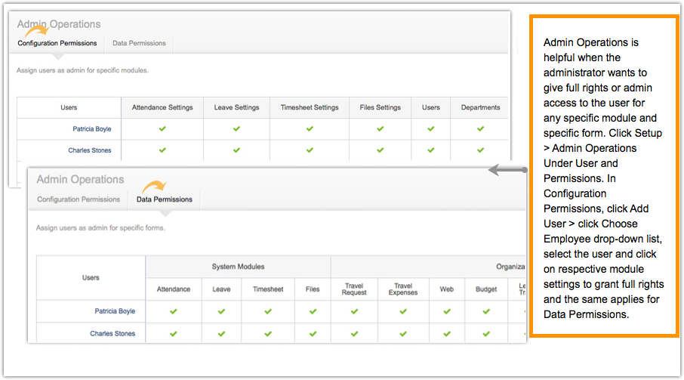Viewport: 684px width, 380px height.
Task: Select Configuration Permissions tab in lower panel
Action: coord(79,199)
